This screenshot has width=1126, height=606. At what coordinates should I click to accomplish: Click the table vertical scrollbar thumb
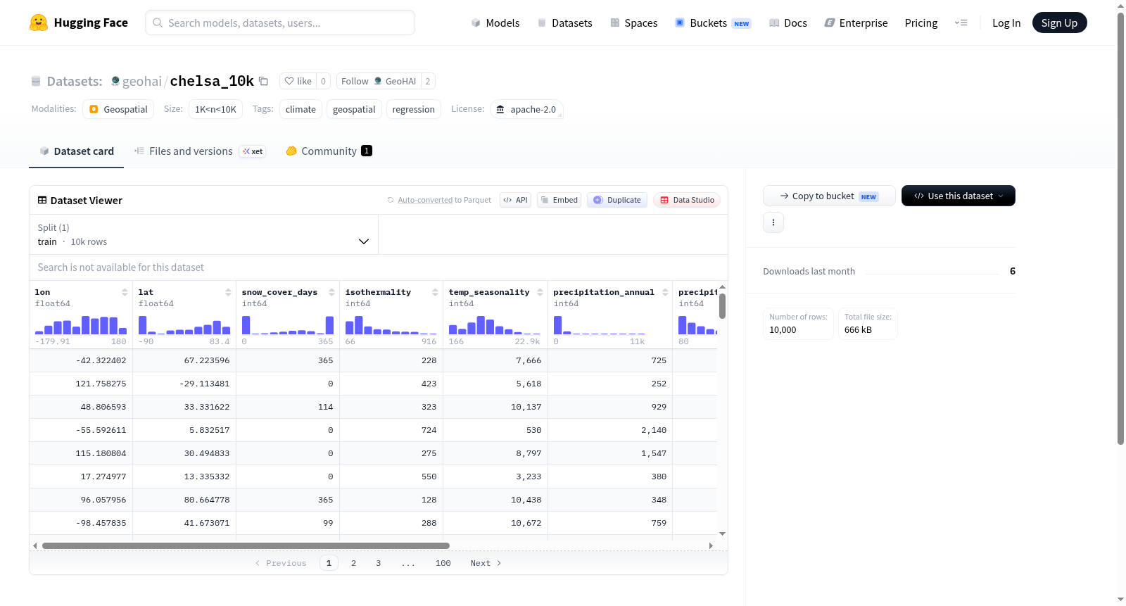click(722, 306)
